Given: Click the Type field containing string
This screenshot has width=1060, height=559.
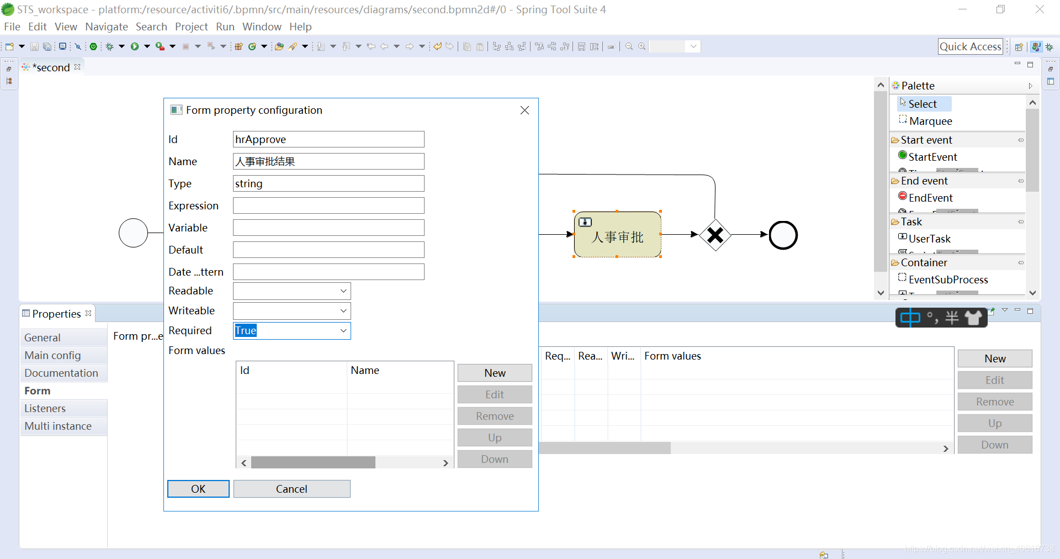Looking at the screenshot, I should click(x=328, y=183).
